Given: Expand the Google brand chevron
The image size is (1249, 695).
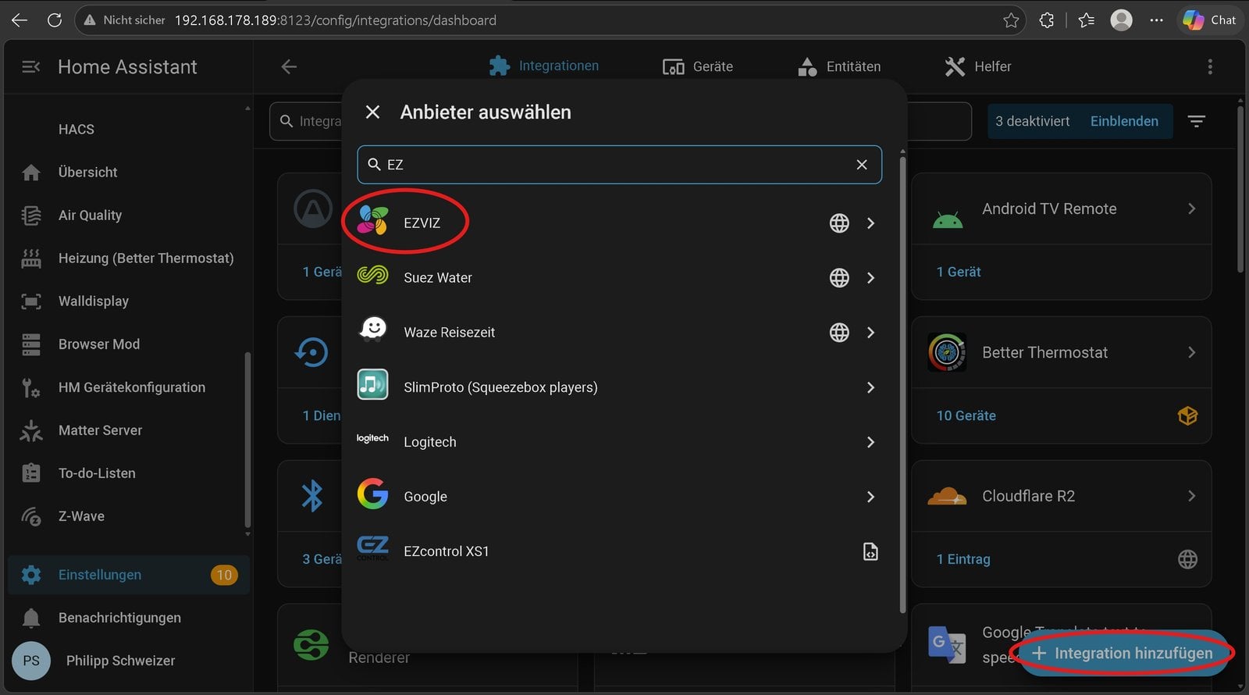Looking at the screenshot, I should click(870, 497).
